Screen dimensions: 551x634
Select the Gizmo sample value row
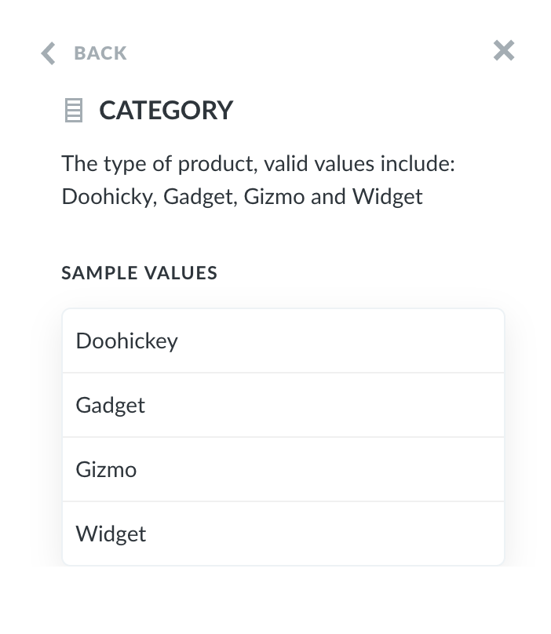(x=283, y=469)
